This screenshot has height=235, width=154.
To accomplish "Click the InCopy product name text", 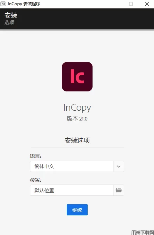I will click(77, 108).
